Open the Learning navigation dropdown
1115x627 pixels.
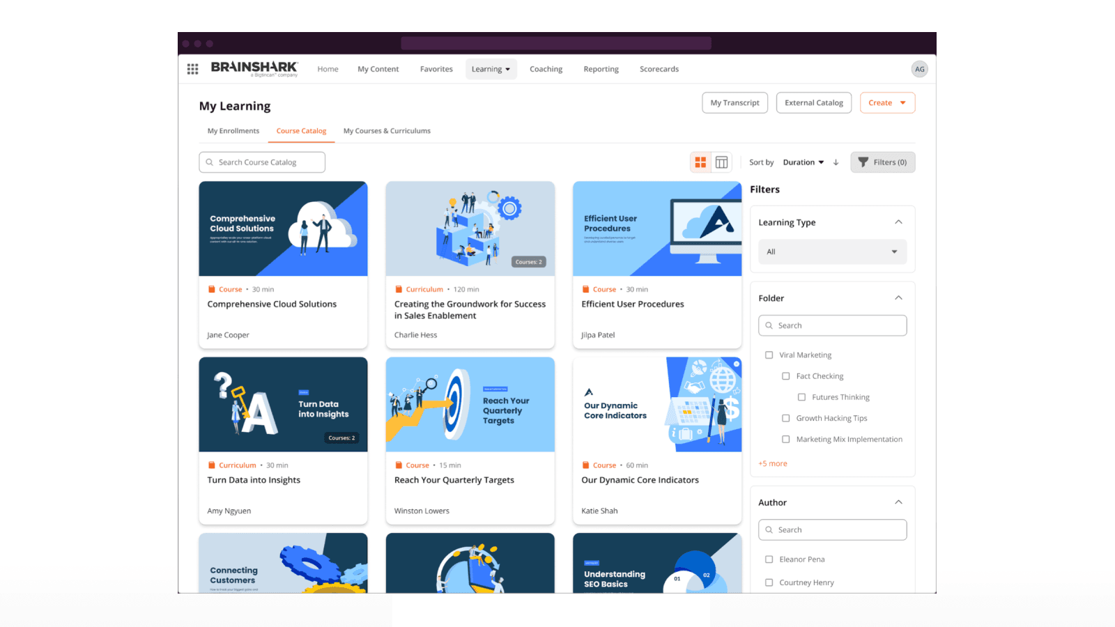491,68
